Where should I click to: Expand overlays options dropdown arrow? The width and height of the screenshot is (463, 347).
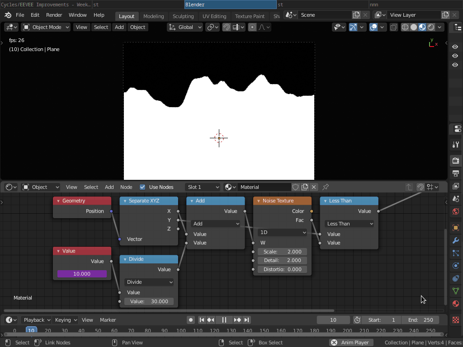(x=382, y=27)
